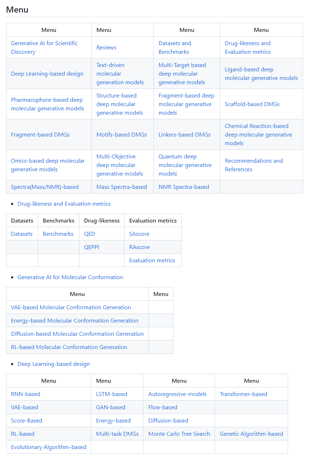
Task: Click the NMR Spectra-based link
Action: tap(184, 187)
